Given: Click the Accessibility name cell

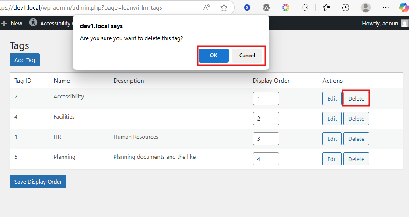Looking at the screenshot, I should [69, 97].
